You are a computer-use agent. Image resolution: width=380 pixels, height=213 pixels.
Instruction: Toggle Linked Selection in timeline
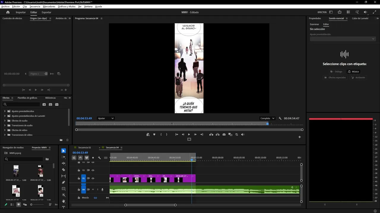coord(87,158)
